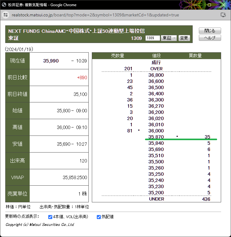Viewport: 231px width, 237px height.
Task: Click the best bid price 35,870
Action: [156, 137]
